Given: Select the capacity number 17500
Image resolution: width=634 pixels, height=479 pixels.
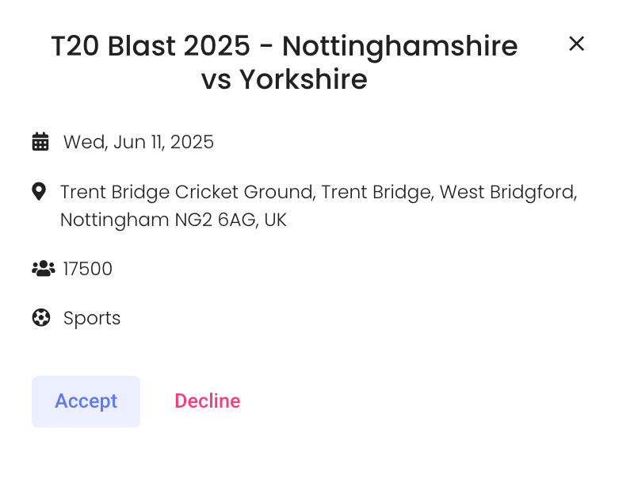Looking at the screenshot, I should 88,269.
